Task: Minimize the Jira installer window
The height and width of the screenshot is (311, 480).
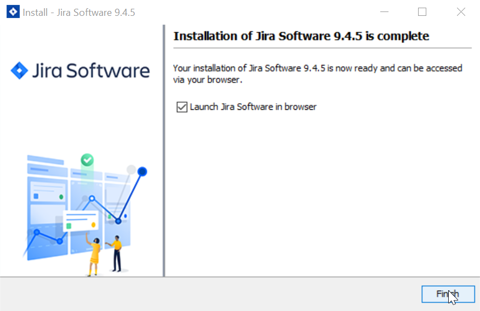Action: coord(385,12)
